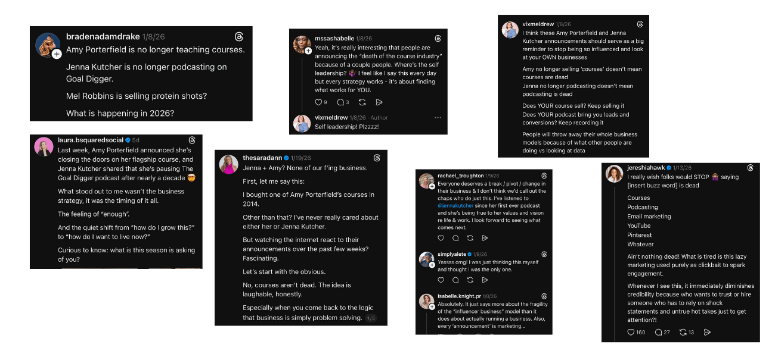Like the mssashabelle post with heart icon
This screenshot has width=775, height=357.
[318, 102]
